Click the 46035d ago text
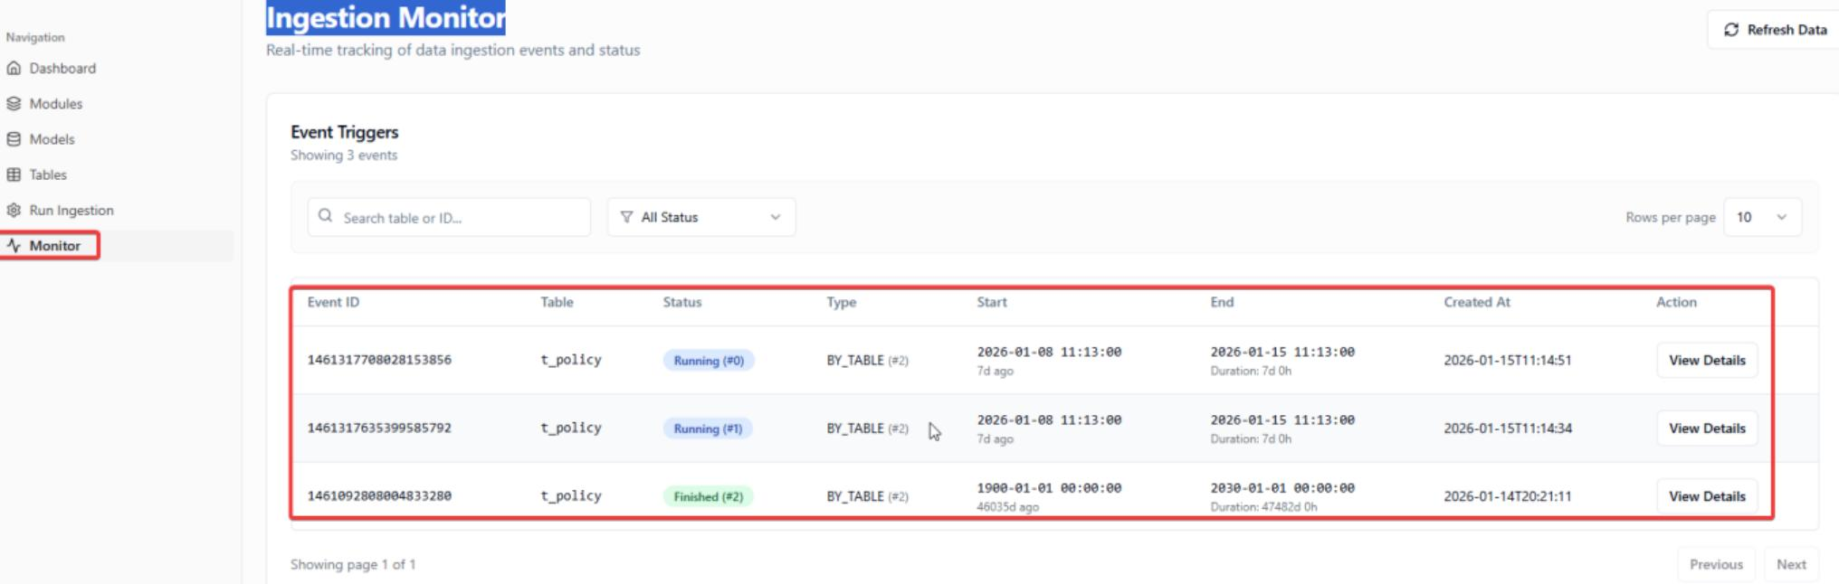The height and width of the screenshot is (584, 1839). [1007, 507]
